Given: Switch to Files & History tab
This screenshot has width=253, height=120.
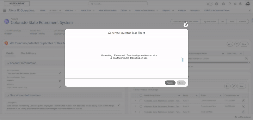Looking at the screenshot, I should (x=28, y=53).
